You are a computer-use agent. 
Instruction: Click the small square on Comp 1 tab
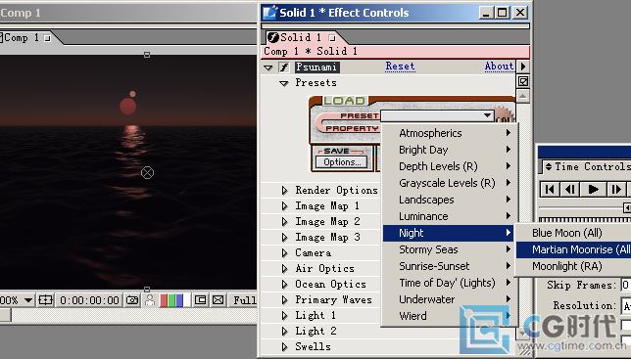click(x=47, y=38)
